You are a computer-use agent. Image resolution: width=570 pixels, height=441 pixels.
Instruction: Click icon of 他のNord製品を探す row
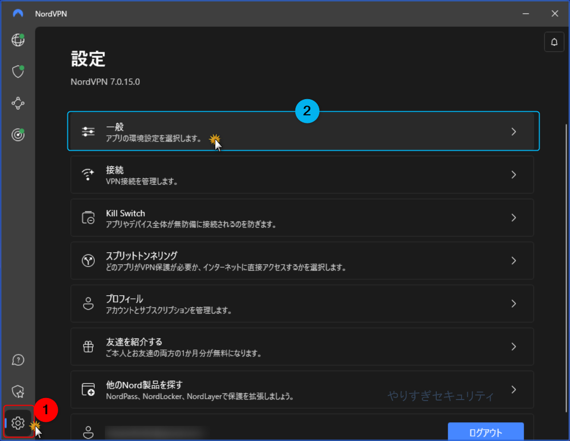[x=88, y=389]
